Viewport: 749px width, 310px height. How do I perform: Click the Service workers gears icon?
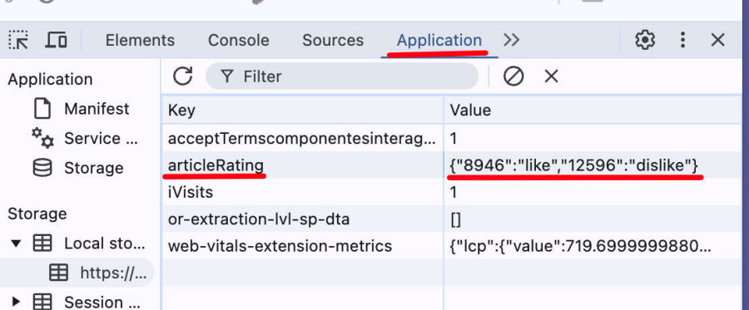(x=42, y=138)
